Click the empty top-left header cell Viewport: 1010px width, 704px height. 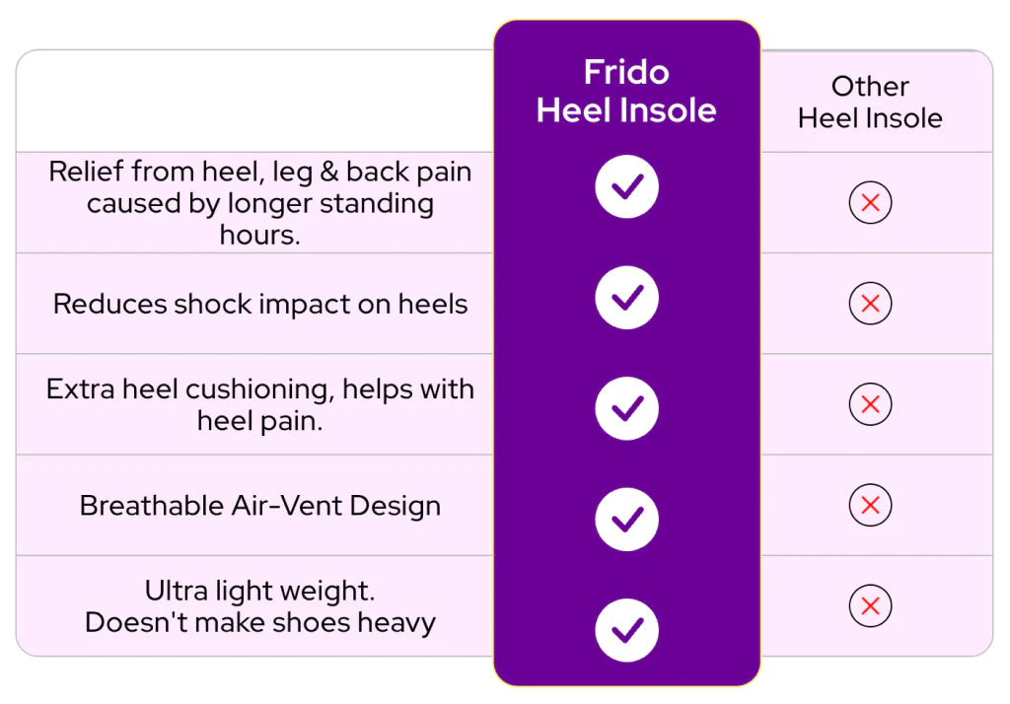pos(254,101)
